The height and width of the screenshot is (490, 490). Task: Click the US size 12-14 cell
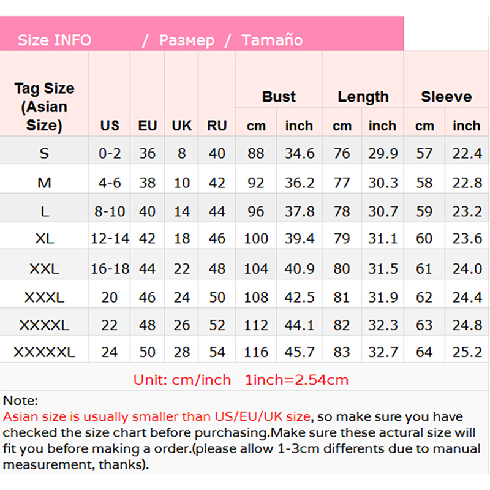110,239
